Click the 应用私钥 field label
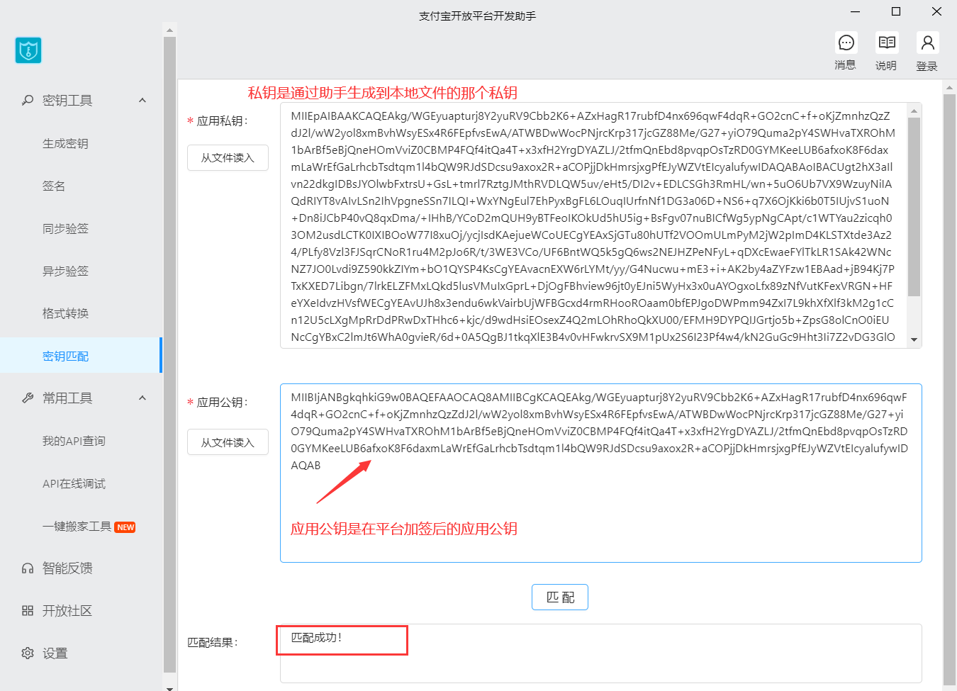 pyautogui.click(x=222, y=120)
